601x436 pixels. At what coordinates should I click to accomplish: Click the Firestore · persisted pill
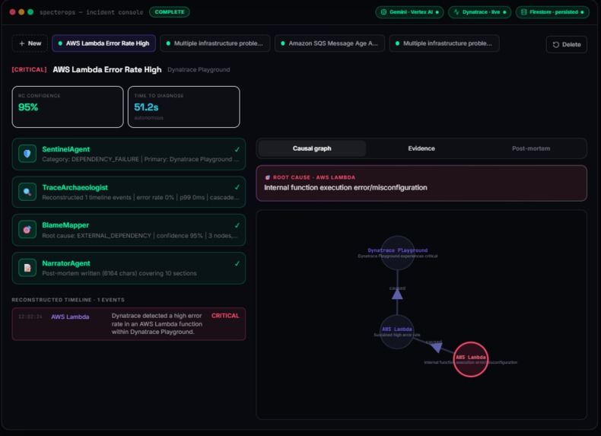click(552, 12)
